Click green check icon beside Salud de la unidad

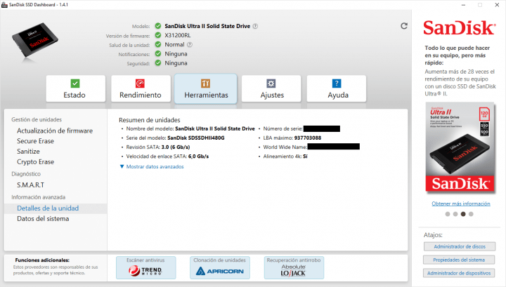pyautogui.click(x=158, y=44)
